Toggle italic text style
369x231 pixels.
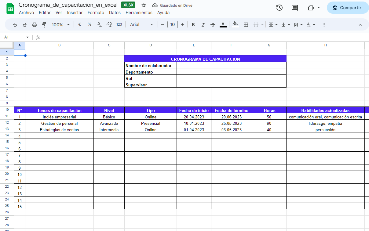point(203,25)
